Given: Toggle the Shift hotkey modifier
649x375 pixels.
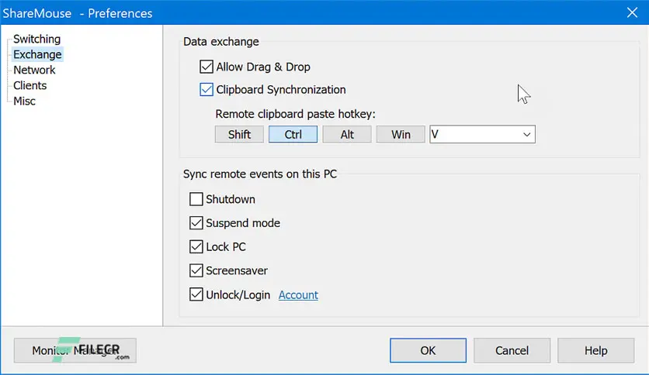Looking at the screenshot, I should [x=239, y=134].
